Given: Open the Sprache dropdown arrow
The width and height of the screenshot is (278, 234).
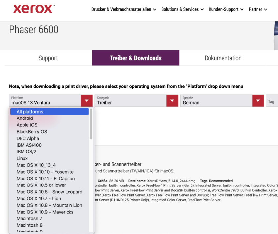Looking at the screenshot, I should click(258, 101).
